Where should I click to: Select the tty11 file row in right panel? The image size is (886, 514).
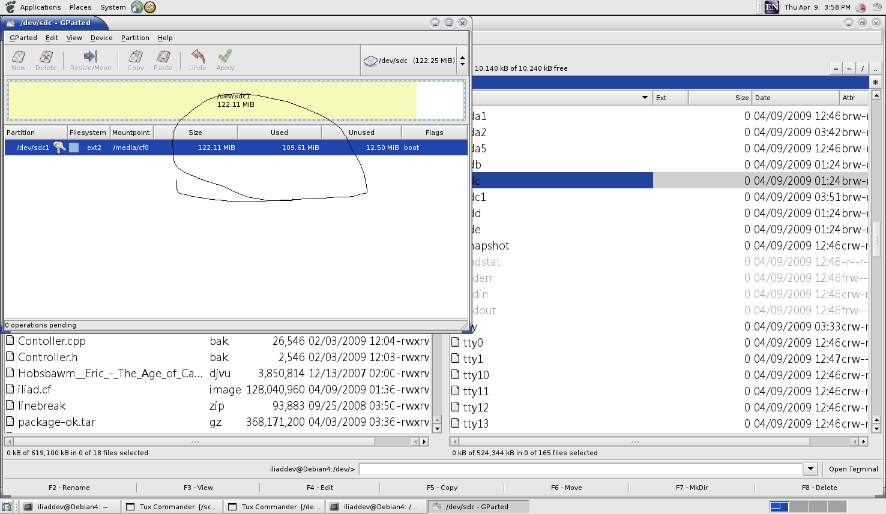[x=658, y=391]
